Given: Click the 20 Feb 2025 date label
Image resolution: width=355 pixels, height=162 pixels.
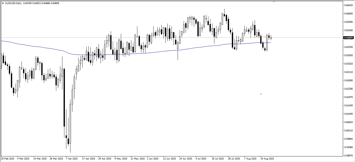Looking at the screenshot, I should [8, 159].
